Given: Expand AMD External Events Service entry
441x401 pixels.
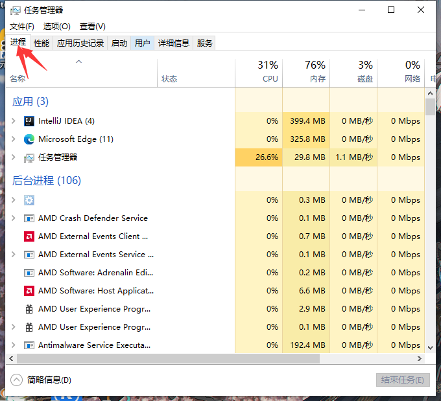Looking at the screenshot, I should 13,255.
